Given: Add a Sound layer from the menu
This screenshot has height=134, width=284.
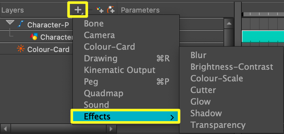Looking at the screenshot, I should [x=96, y=105].
